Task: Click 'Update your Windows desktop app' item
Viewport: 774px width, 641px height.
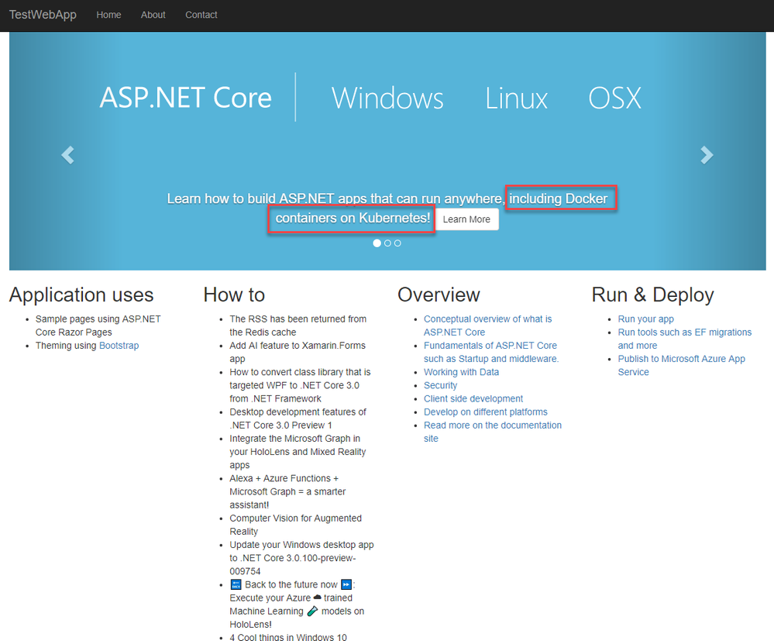Action: point(301,558)
